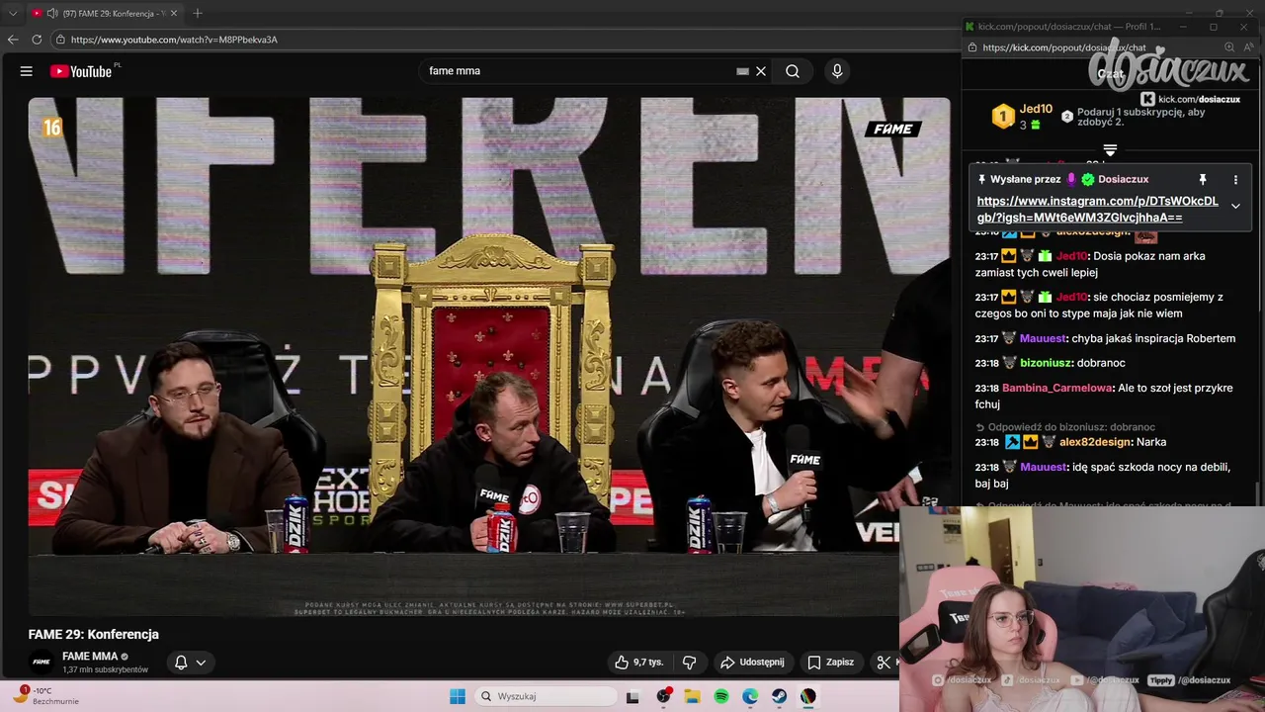
Task: Clear the 'fame mma' search text
Action: tap(761, 71)
